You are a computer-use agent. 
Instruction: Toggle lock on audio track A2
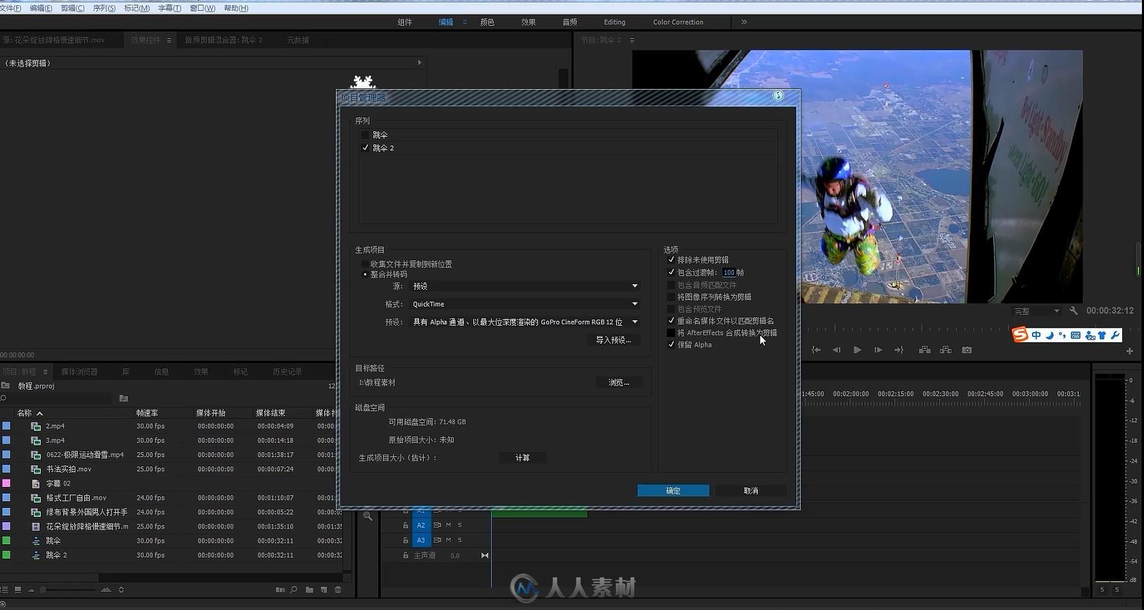coord(405,525)
